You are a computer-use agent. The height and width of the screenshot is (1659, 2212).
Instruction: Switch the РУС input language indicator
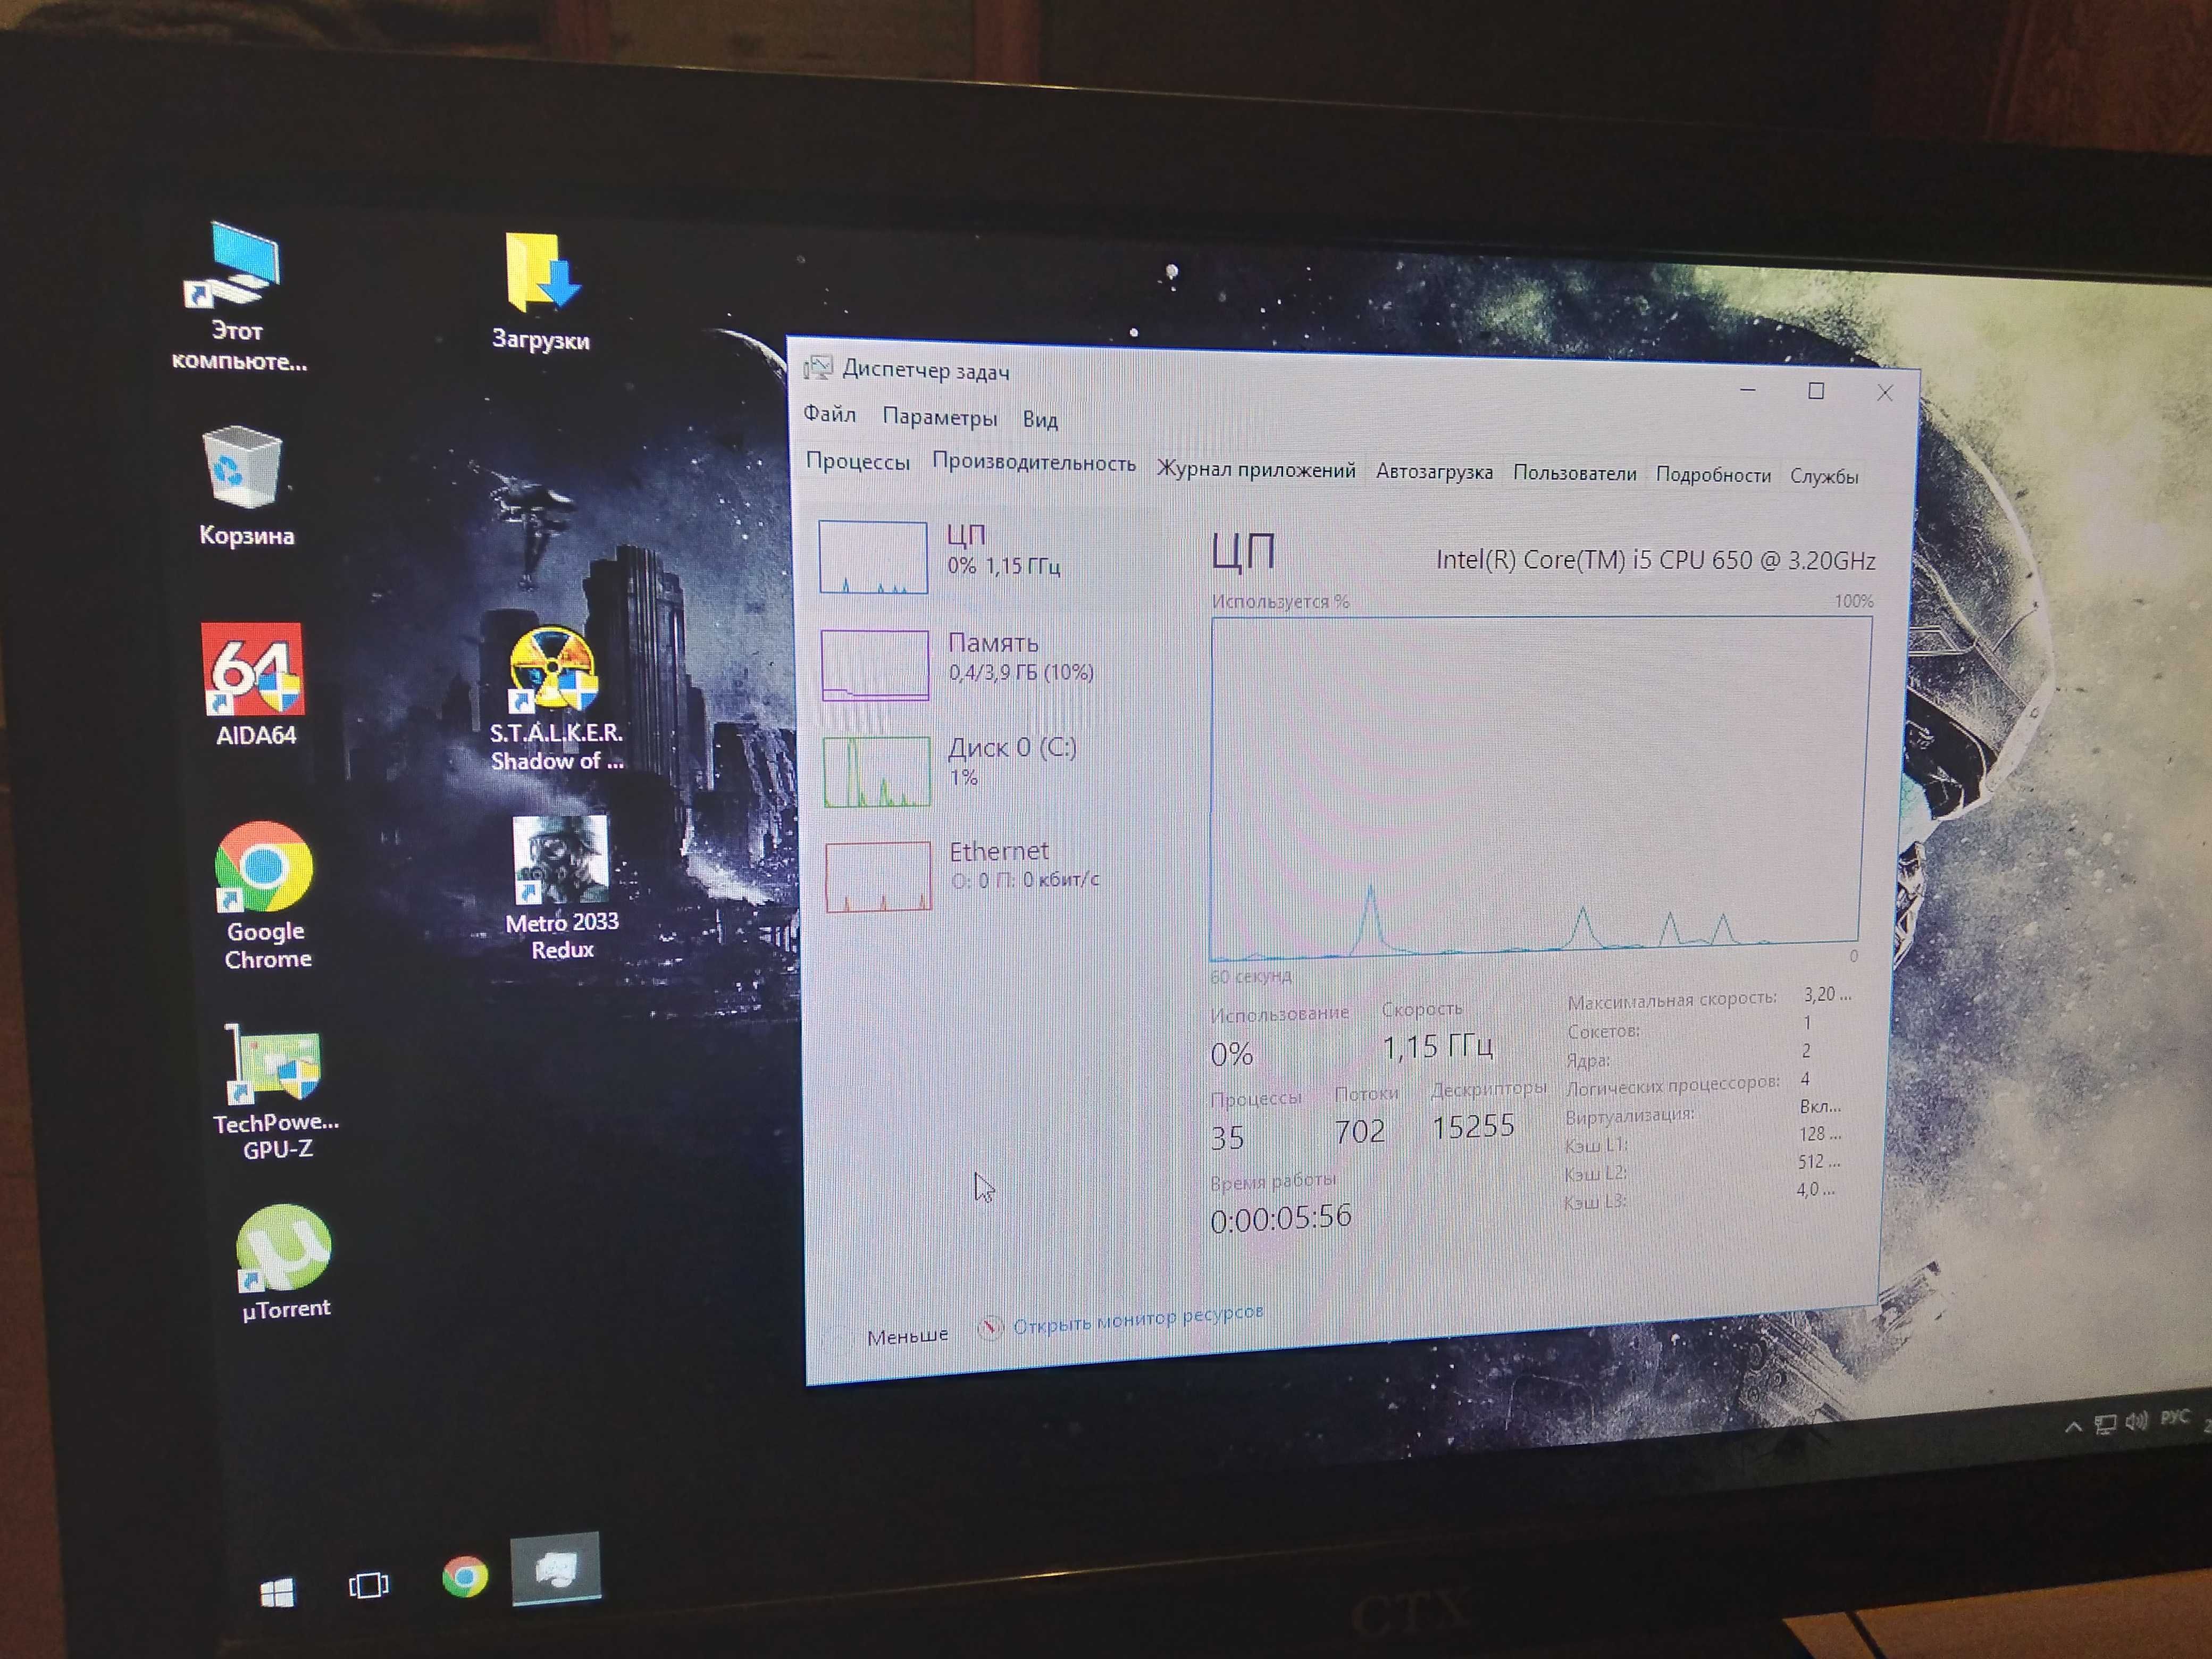point(2175,1417)
